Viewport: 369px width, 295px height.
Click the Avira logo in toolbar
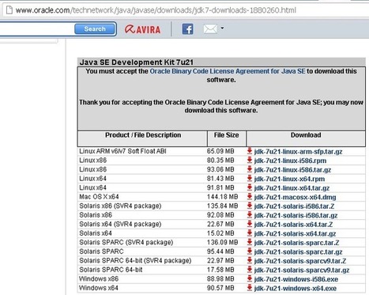[142, 29]
